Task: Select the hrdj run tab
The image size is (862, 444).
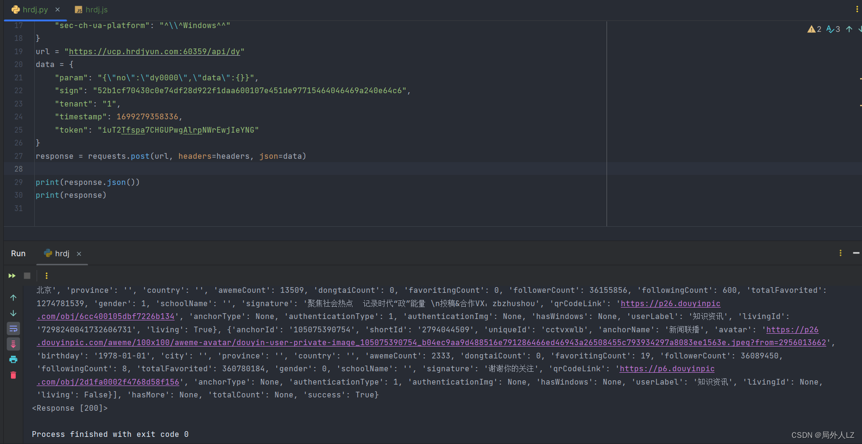Action: coord(57,253)
